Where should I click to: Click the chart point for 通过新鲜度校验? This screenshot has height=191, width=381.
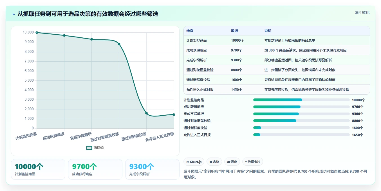click(x=146, y=113)
